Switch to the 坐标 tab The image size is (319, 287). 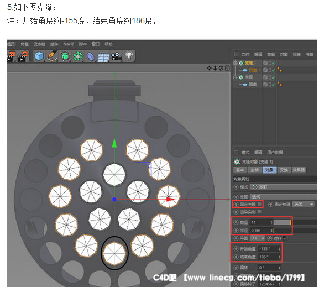point(254,170)
